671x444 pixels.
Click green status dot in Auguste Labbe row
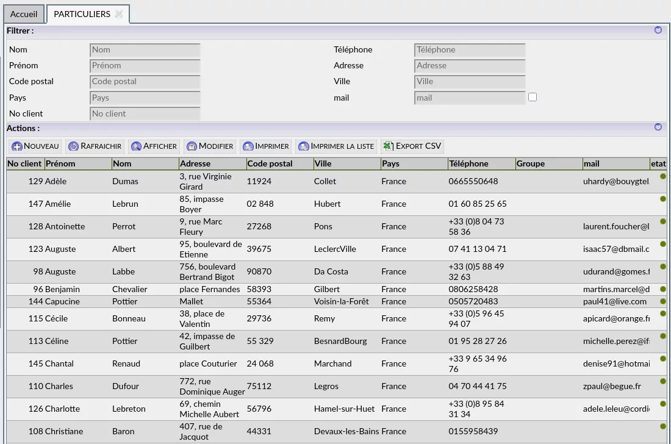(x=663, y=267)
